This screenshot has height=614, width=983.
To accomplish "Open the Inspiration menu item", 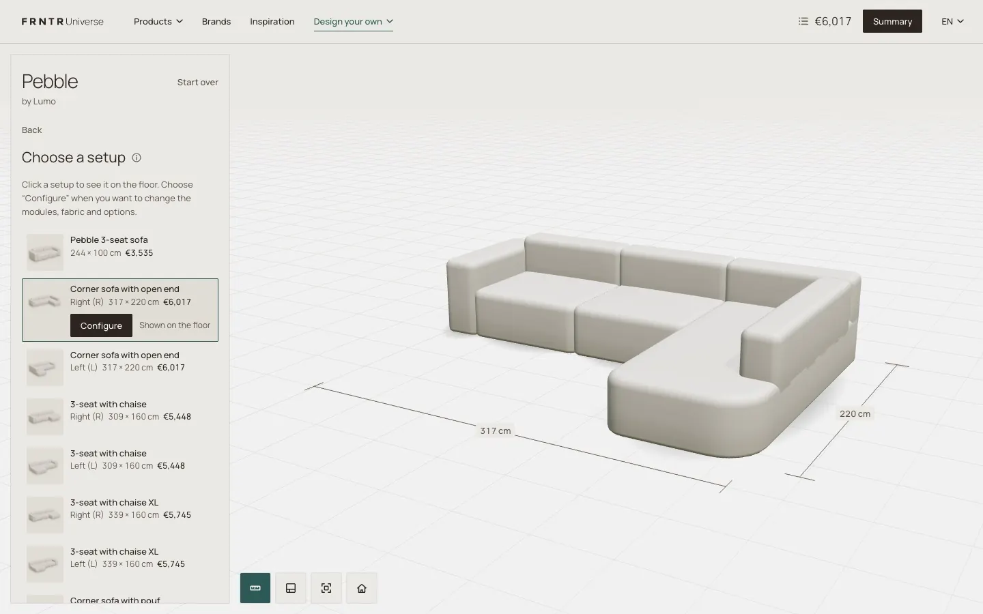I will [x=272, y=22].
